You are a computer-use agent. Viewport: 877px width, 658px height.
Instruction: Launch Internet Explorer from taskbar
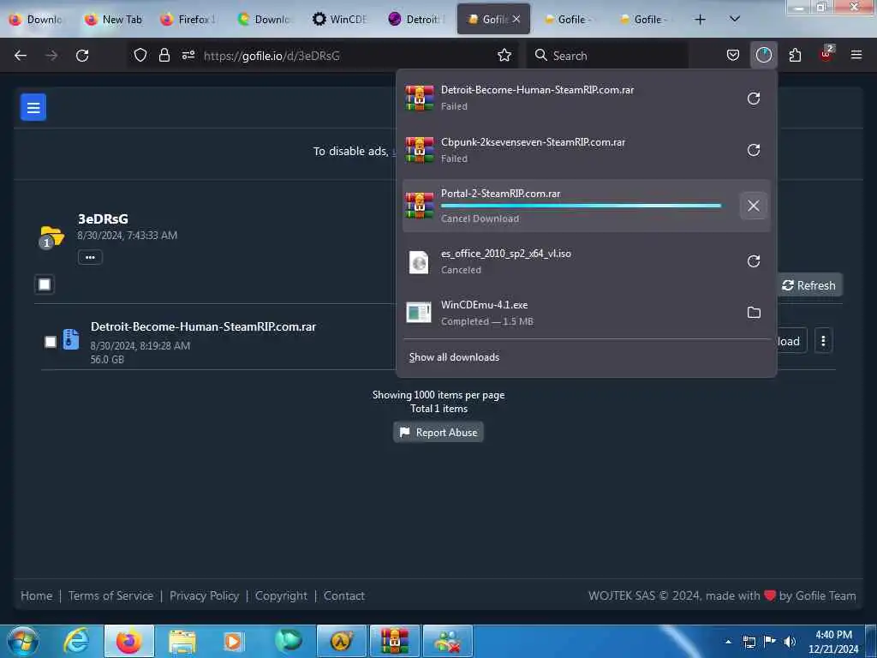(75, 641)
